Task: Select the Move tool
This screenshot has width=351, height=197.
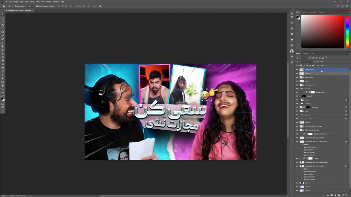Action: coord(3,14)
